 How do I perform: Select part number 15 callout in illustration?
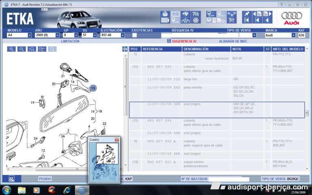pos(93,88)
